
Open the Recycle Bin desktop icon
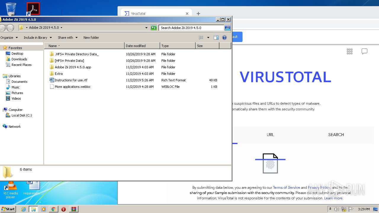click(11, 9)
